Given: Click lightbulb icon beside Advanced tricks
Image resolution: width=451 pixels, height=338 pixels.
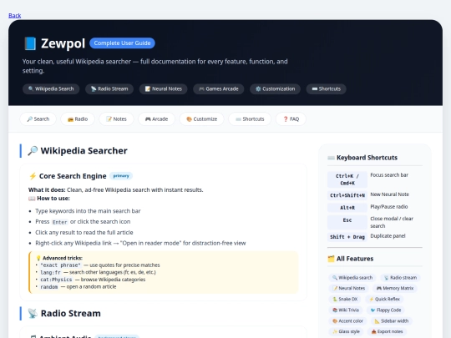Looking at the screenshot, I should pyautogui.click(x=38, y=258).
